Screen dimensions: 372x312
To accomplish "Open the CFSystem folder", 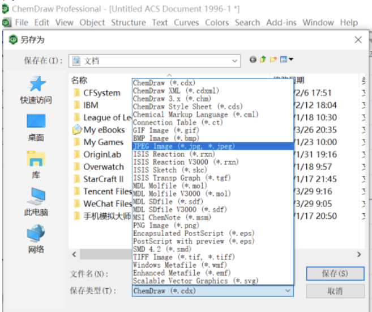I will [97, 93].
